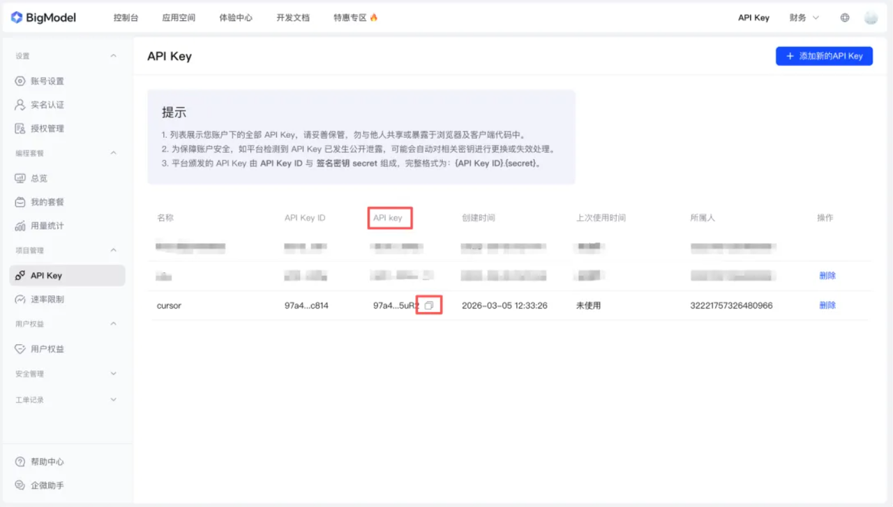This screenshot has width=893, height=507.
Task: Switch to 体验中心
Action: [x=236, y=17]
